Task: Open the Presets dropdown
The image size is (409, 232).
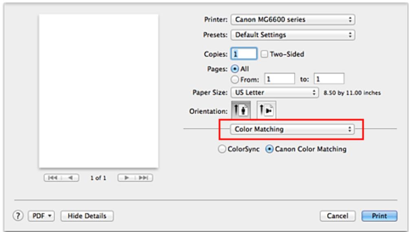Action: 292,35
